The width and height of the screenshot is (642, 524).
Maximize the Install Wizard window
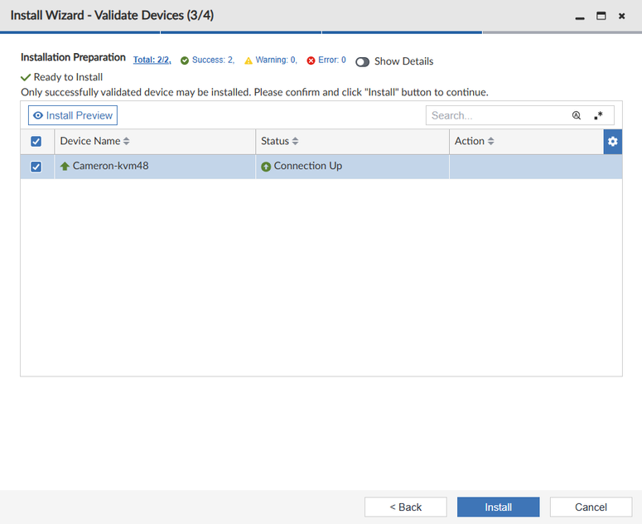[601, 16]
